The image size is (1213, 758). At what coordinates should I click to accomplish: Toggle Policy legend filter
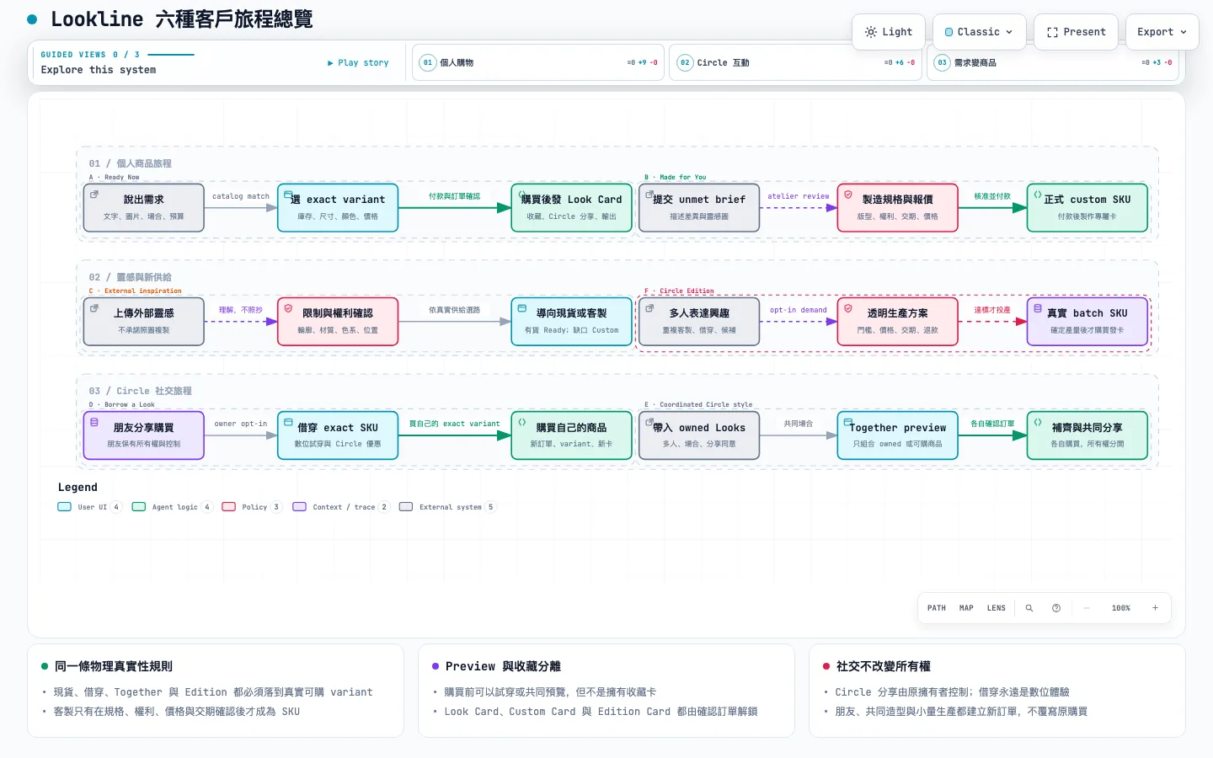pyautogui.click(x=252, y=507)
